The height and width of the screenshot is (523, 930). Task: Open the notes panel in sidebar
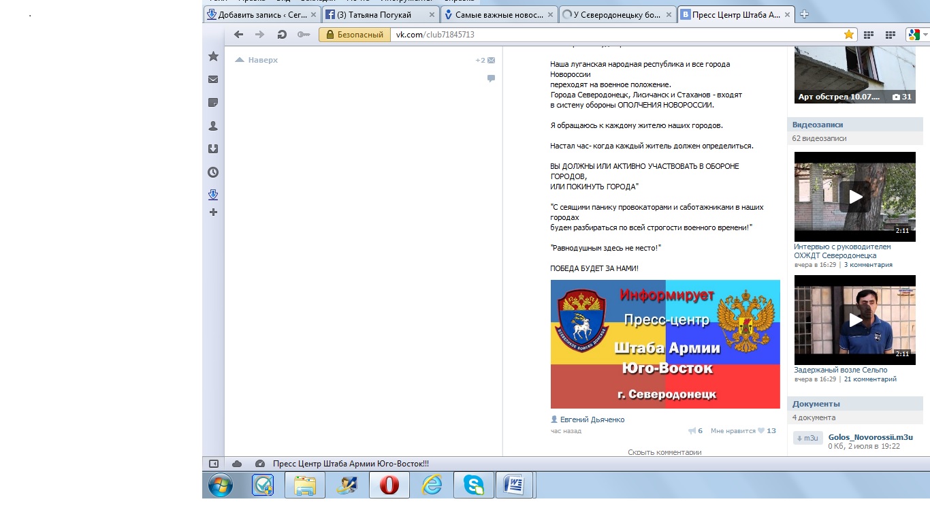213,103
